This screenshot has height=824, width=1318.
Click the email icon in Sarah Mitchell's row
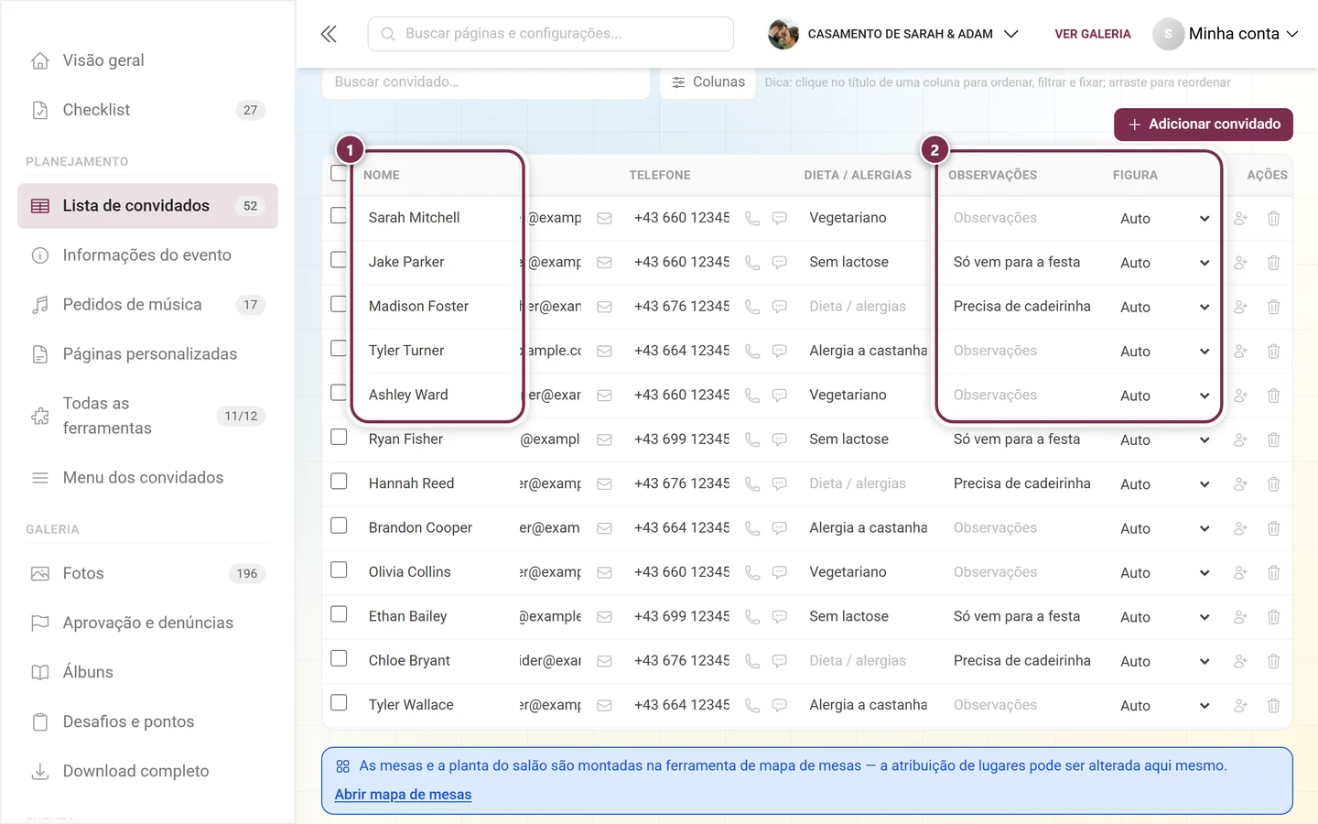[x=604, y=218]
